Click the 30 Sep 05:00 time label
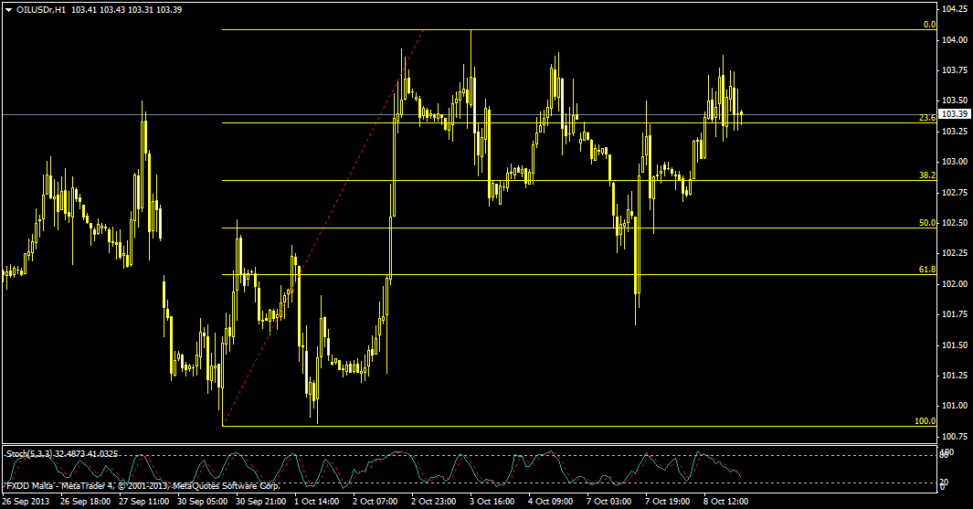Screen dimensions: 973x509 tap(202, 502)
